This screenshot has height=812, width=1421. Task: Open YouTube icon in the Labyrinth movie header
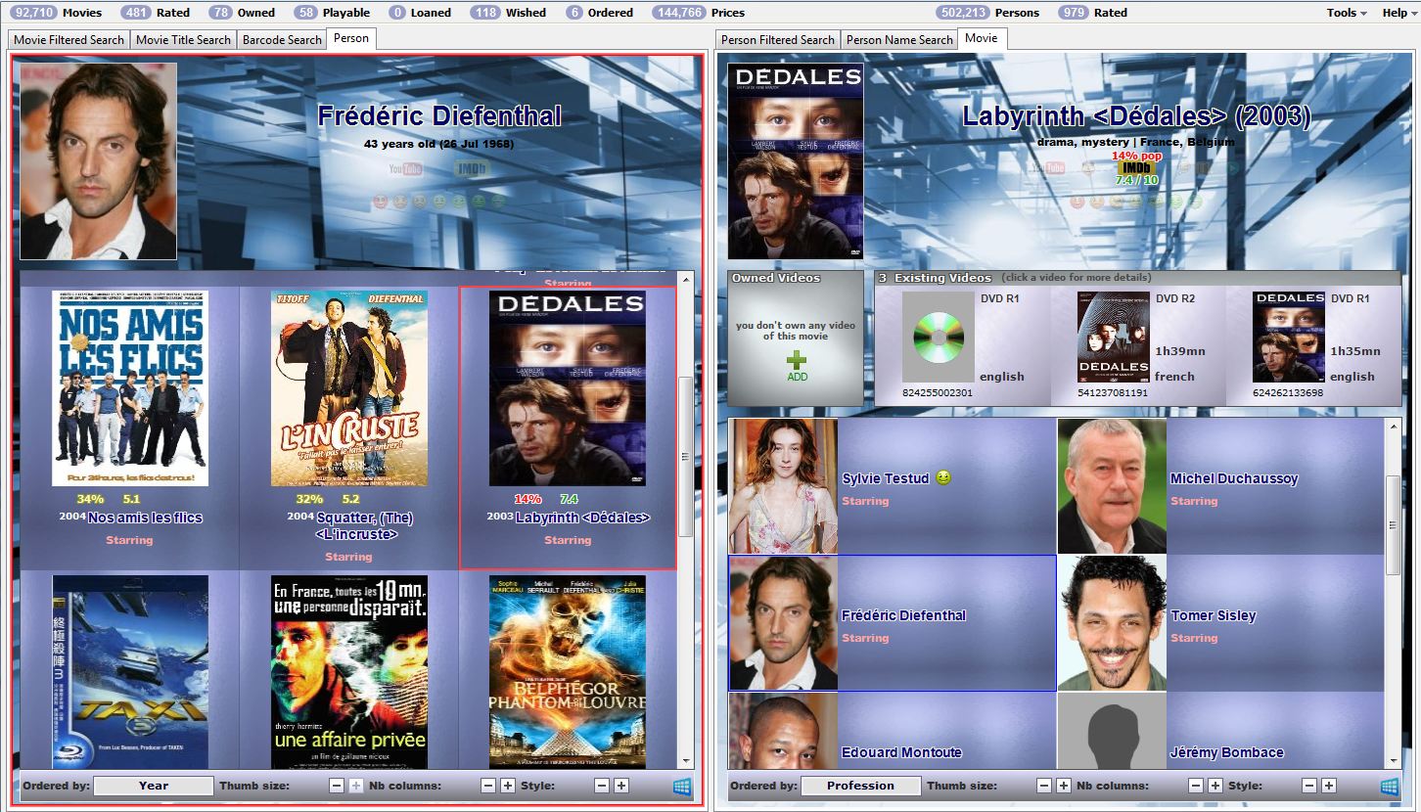(x=1047, y=167)
